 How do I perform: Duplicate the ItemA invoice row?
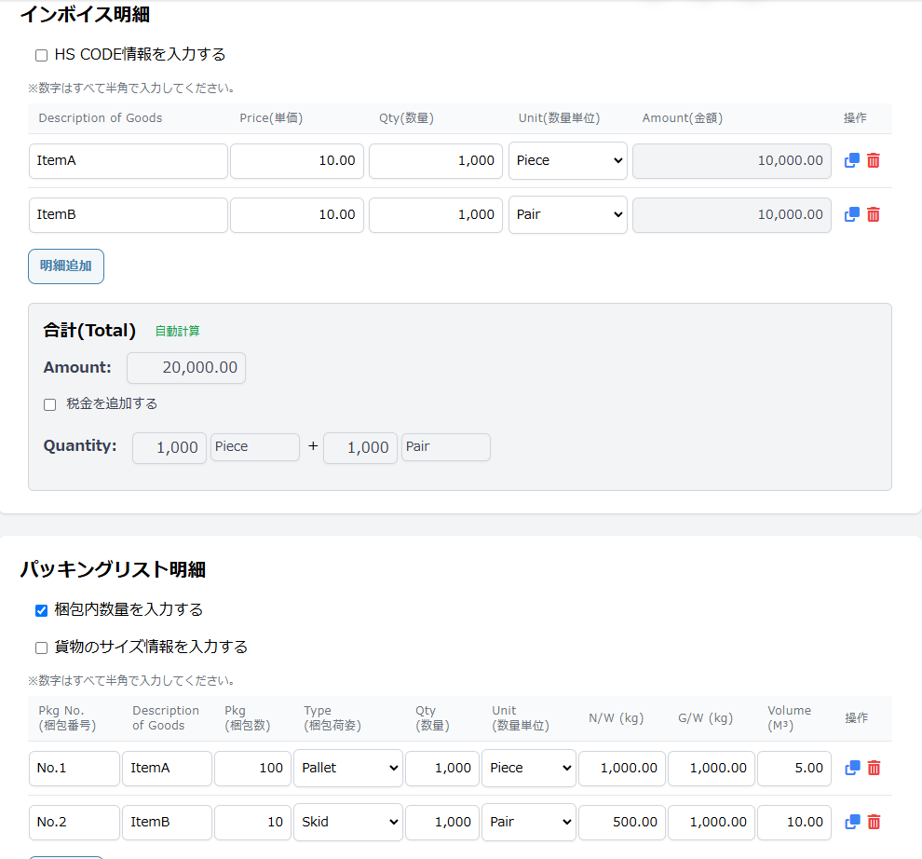coord(851,160)
